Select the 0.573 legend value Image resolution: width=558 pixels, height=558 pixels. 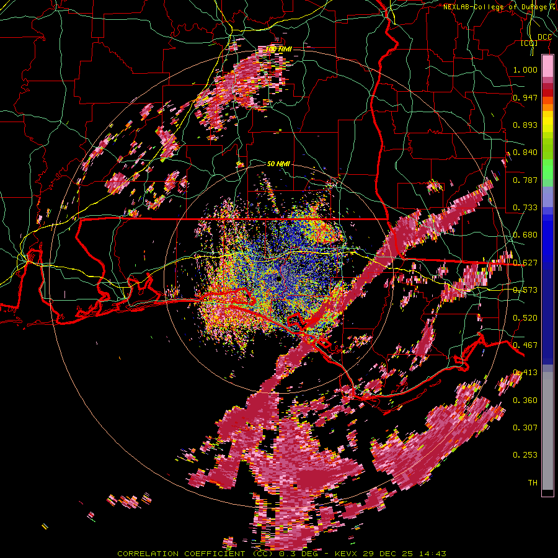pyautogui.click(x=525, y=290)
